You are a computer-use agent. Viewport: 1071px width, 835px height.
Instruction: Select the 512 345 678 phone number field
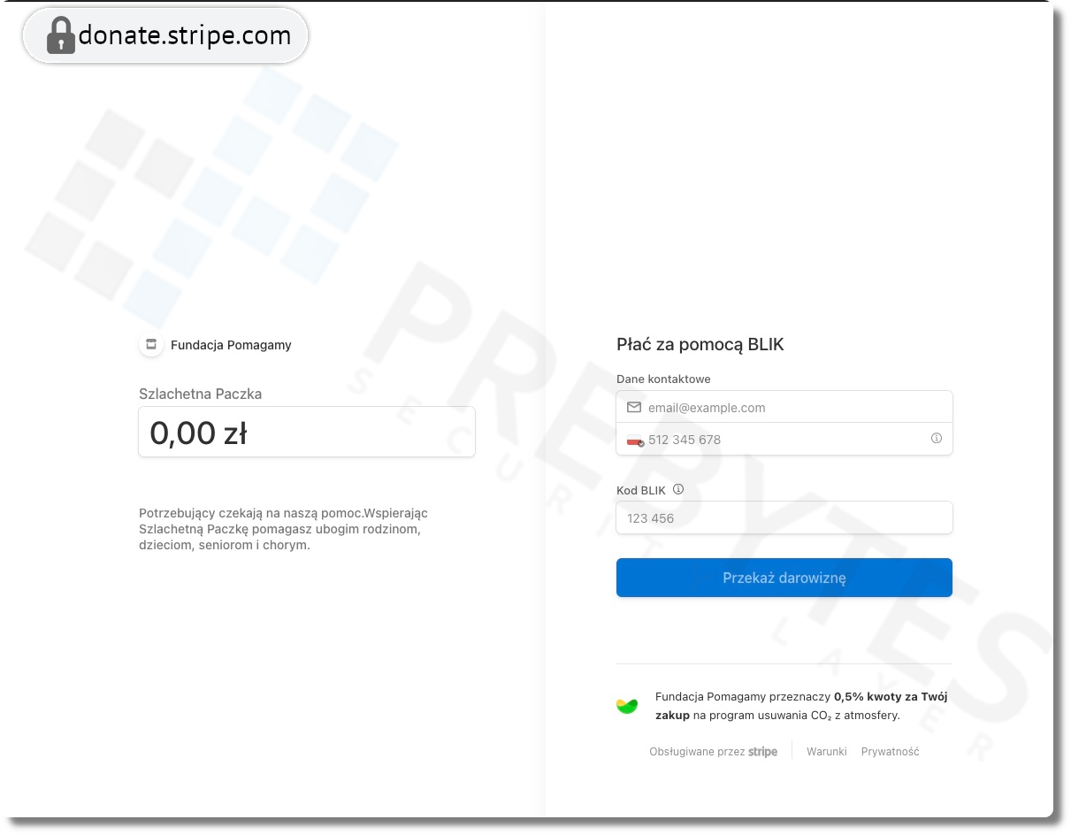[784, 440]
